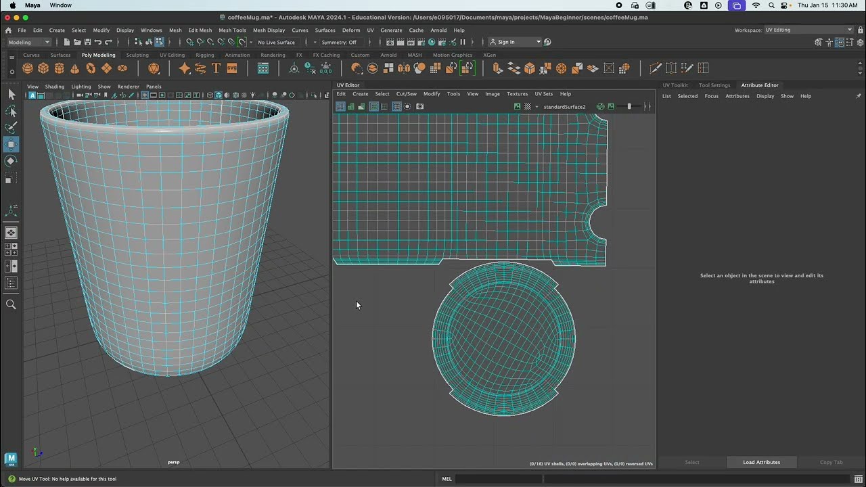
Task: Open the Tool Settings tab
Action: pyautogui.click(x=714, y=85)
